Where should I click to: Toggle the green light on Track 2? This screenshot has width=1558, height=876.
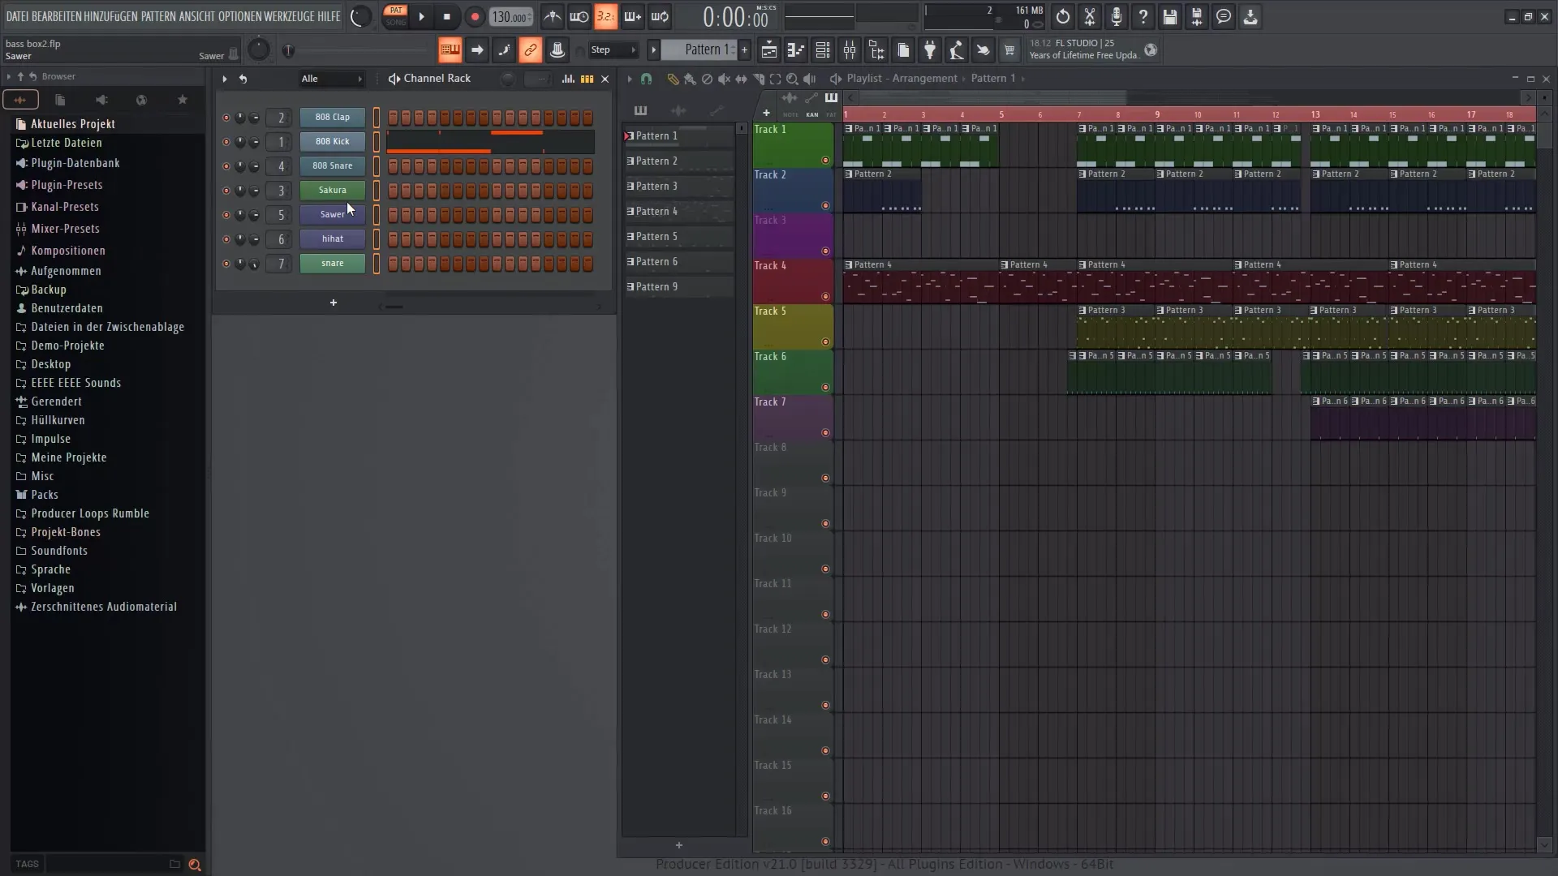coord(826,205)
